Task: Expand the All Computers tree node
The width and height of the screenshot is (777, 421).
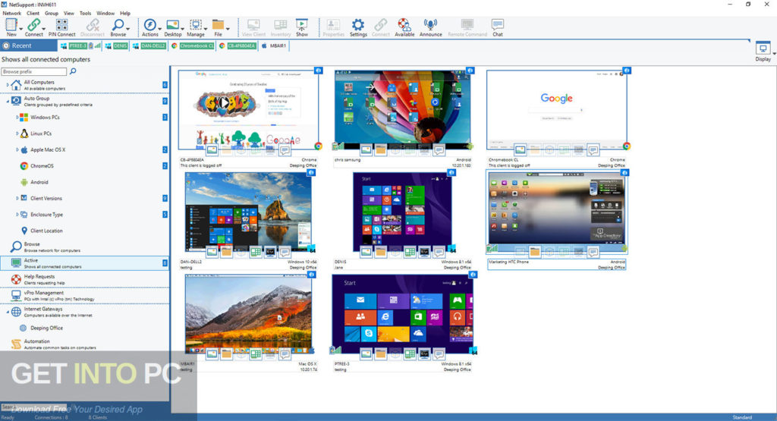Action: 8,85
